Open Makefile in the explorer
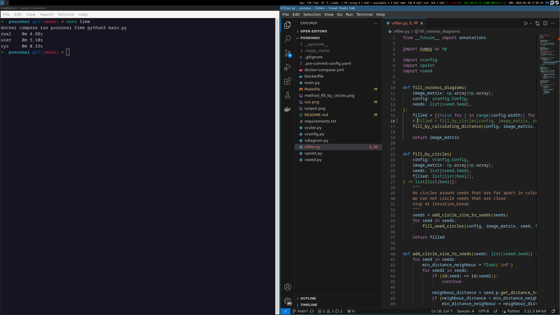 click(x=312, y=89)
